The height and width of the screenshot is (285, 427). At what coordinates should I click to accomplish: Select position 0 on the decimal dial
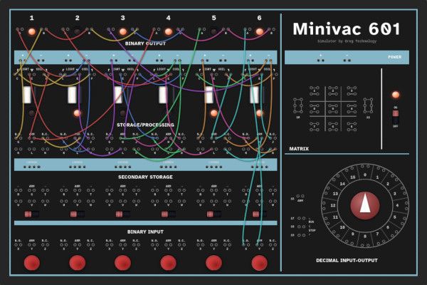point(365,174)
